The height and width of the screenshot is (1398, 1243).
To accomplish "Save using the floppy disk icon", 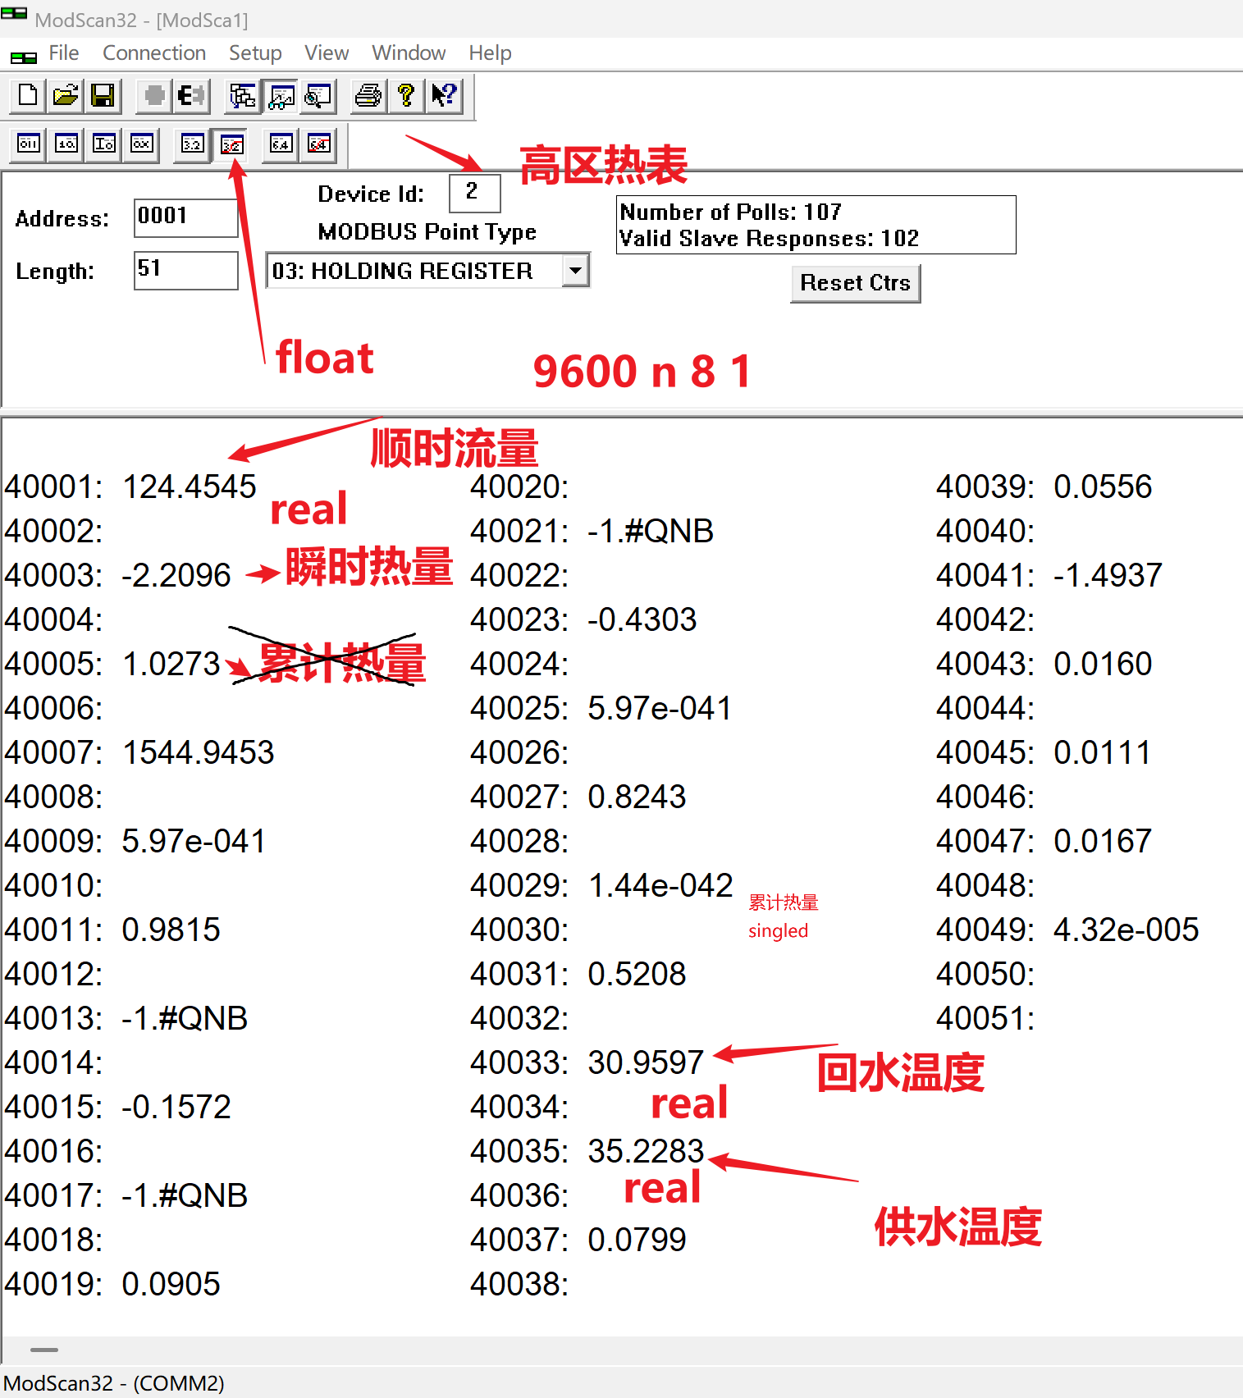I will (103, 96).
